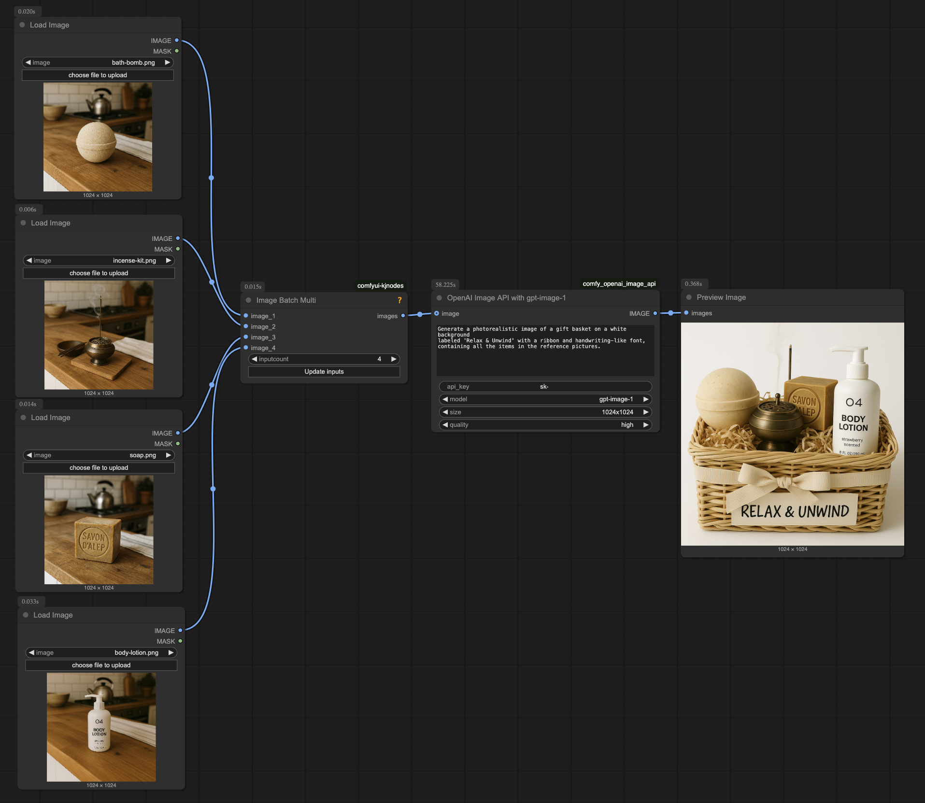This screenshot has width=925, height=803.
Task: Open the incense-kit.png image dropdown
Action: coord(99,260)
